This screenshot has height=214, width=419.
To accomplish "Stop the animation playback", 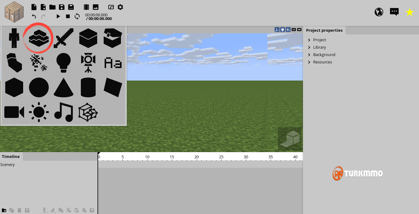I will pyautogui.click(x=68, y=16).
